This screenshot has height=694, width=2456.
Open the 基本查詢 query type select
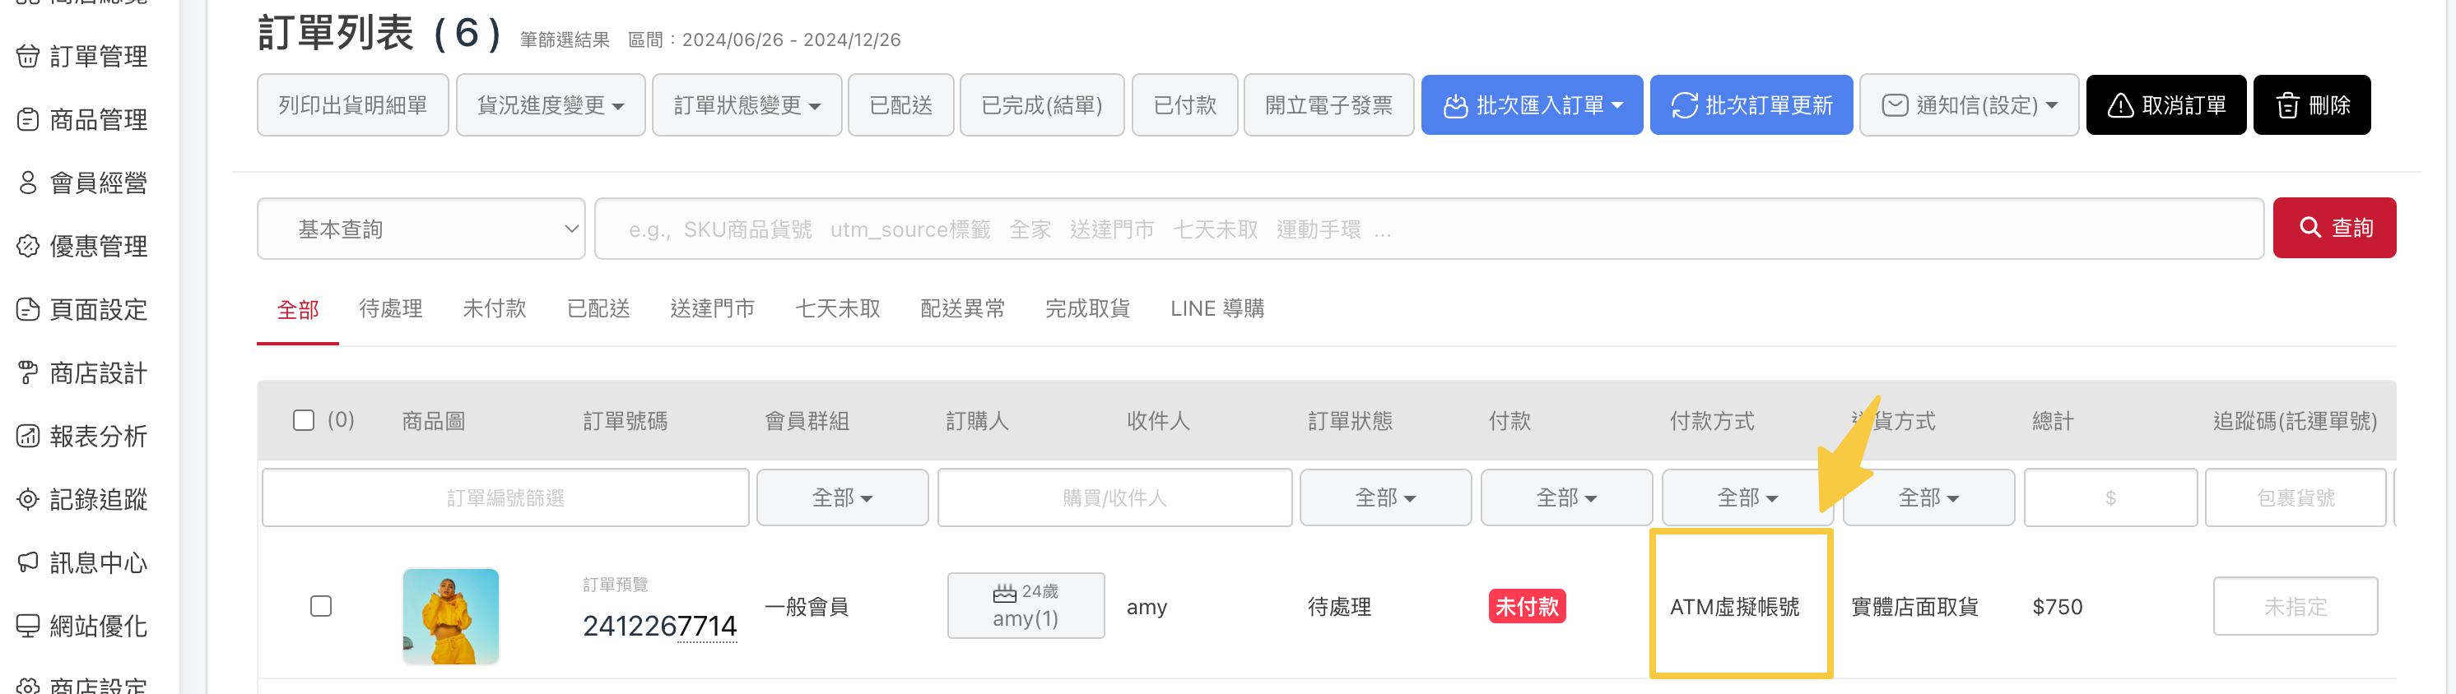coord(421,229)
